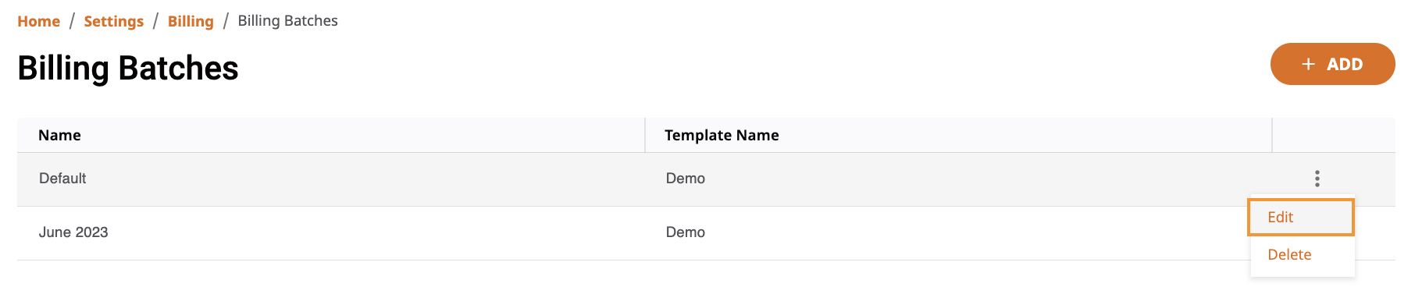The image size is (1415, 287).
Task: Add a new billing batch
Action: click(x=1332, y=64)
